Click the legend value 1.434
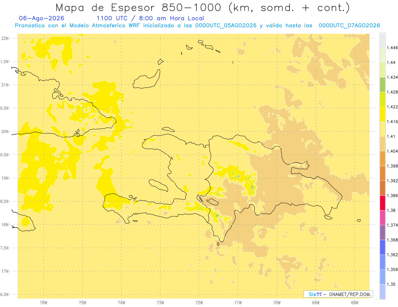 tap(393, 77)
